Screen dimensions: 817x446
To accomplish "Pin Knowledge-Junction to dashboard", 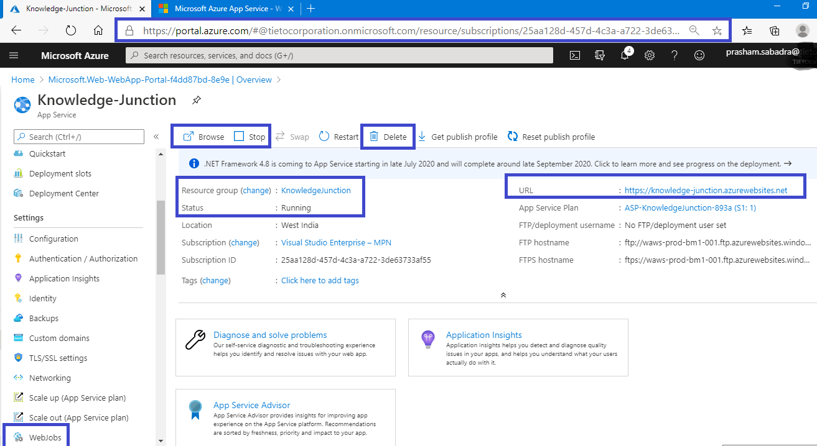I will click(x=197, y=100).
